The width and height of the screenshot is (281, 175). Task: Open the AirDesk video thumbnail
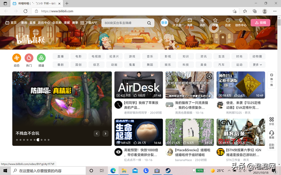139,85
